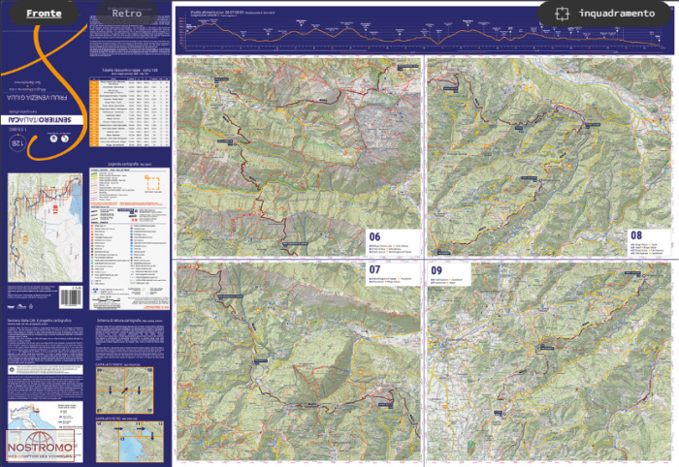Click the Carta lato retro layout diagram
Image resolution: width=679 pixels, height=467 pixels.
point(129,442)
